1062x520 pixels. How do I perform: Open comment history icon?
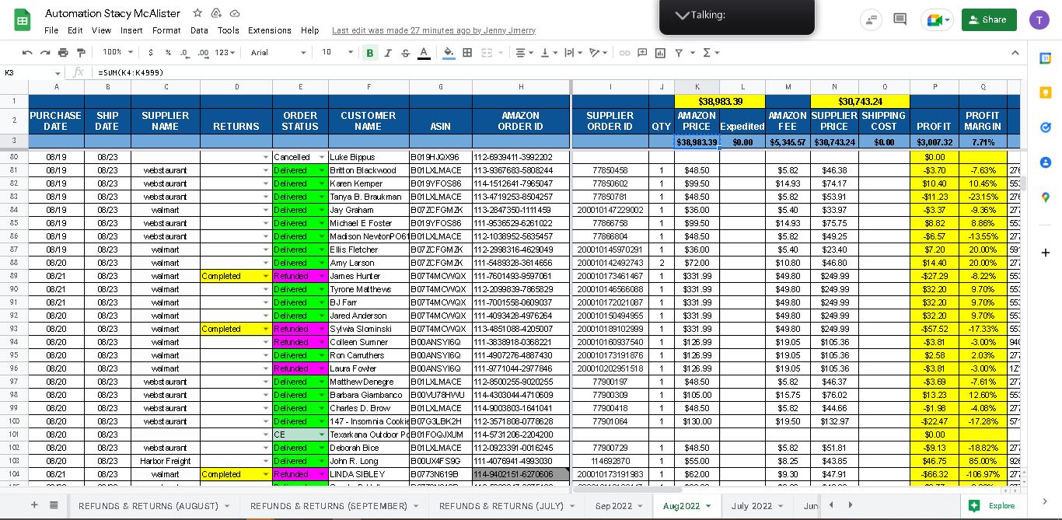(900, 19)
